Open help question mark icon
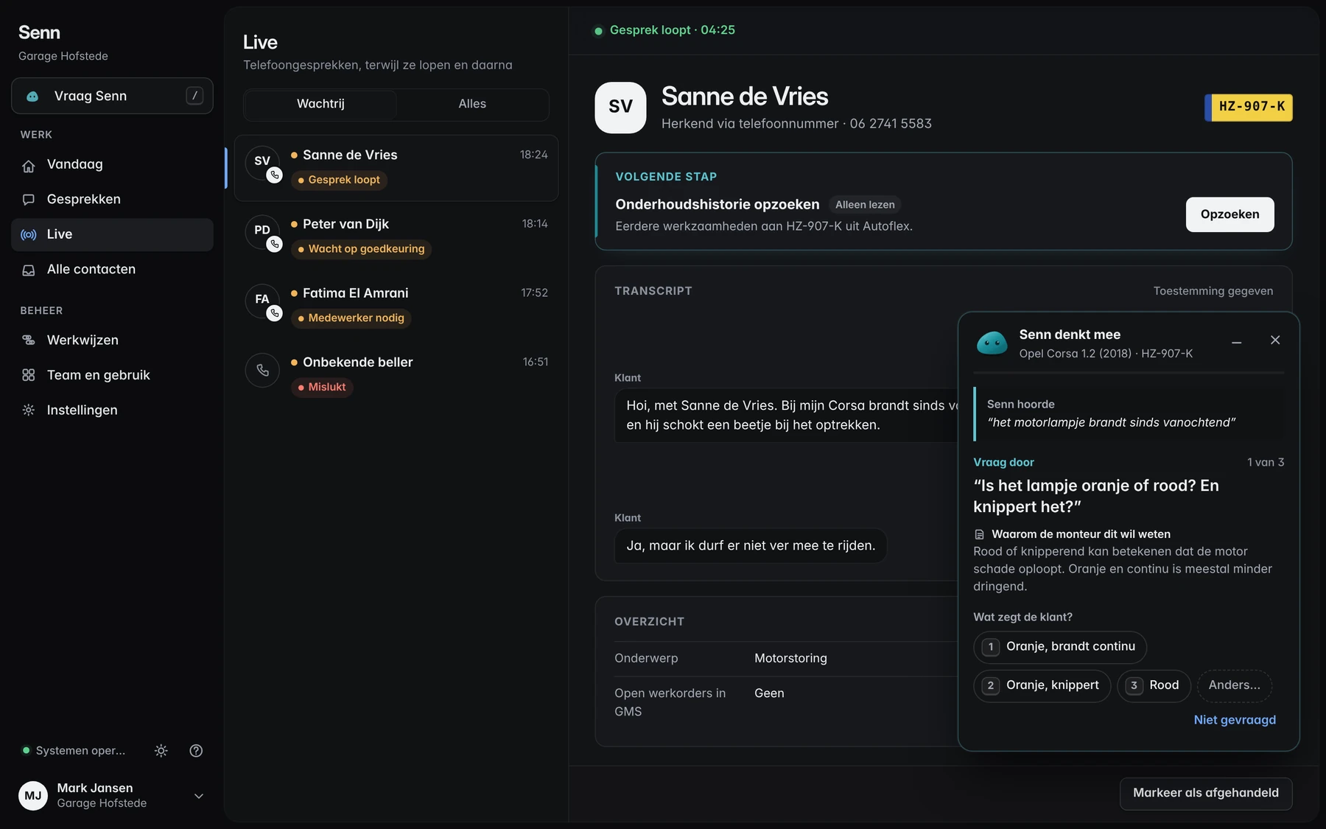 click(x=196, y=751)
